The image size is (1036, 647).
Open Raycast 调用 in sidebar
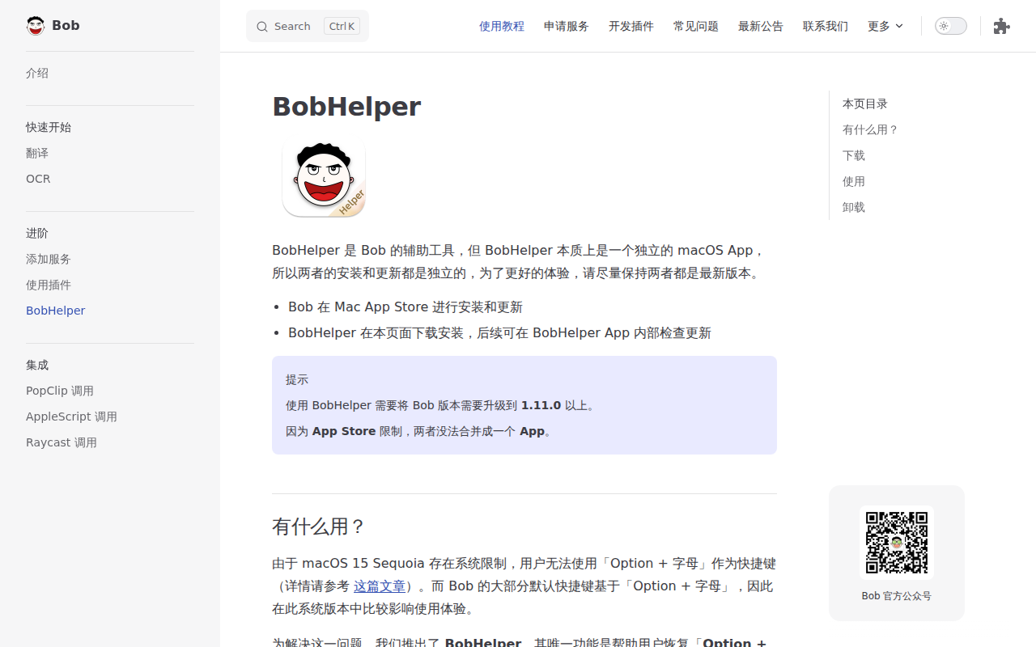click(x=62, y=442)
